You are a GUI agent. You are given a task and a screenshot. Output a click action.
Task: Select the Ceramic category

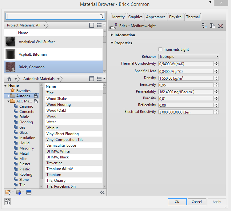coord(26,106)
